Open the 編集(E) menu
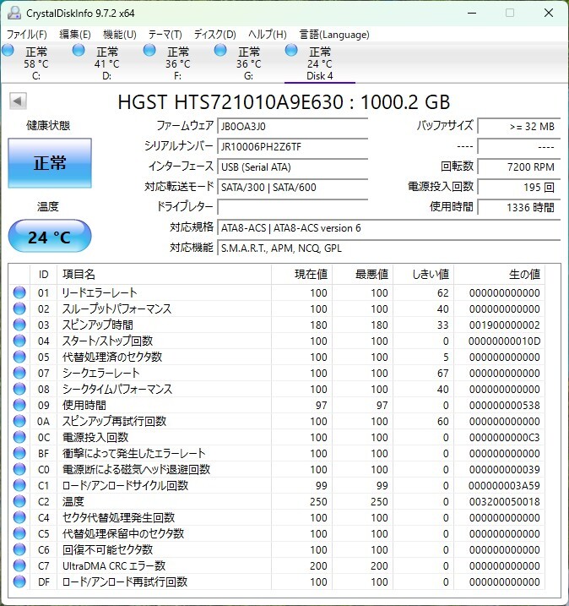 click(x=75, y=35)
